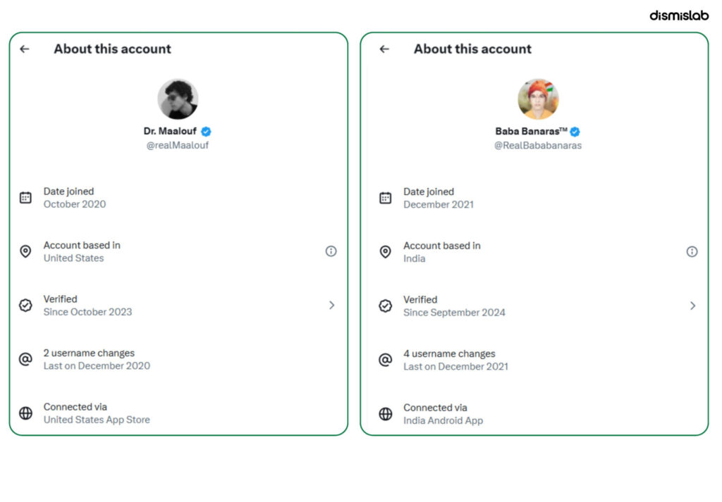The height and width of the screenshot is (502, 722).
Task: Click calendar icon next to October 2020
Action: click(x=26, y=198)
